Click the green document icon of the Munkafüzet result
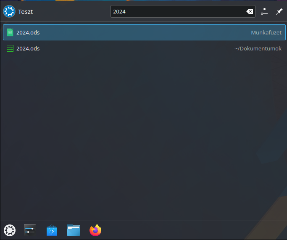Image resolution: width=287 pixels, height=240 pixels. pos(10,32)
